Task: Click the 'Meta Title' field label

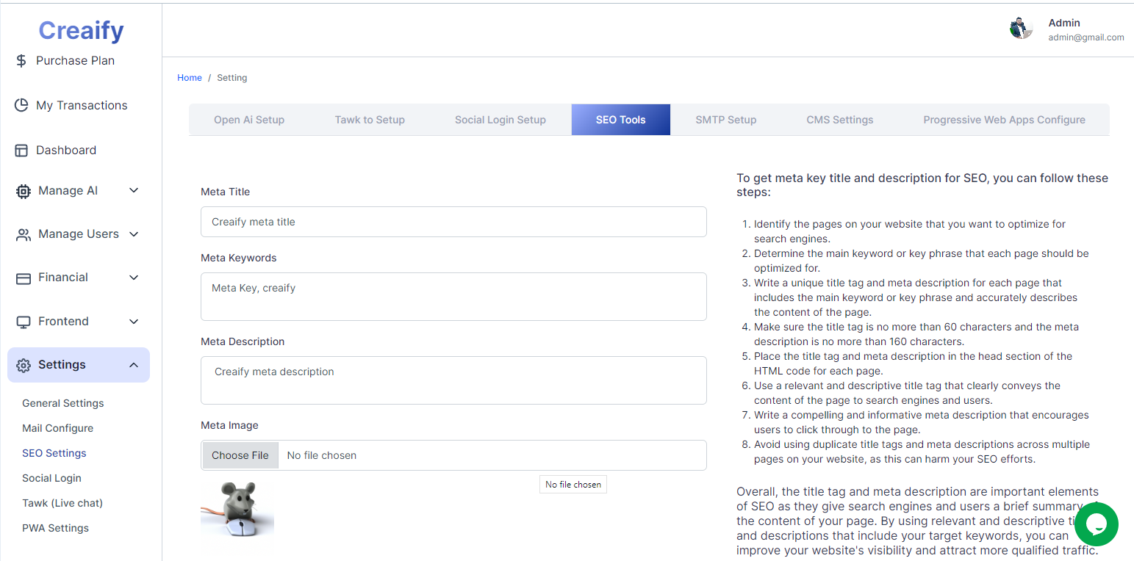Action: (x=226, y=192)
